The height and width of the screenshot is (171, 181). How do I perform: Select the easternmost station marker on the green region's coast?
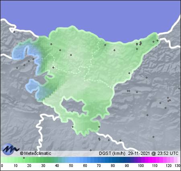click(157, 40)
